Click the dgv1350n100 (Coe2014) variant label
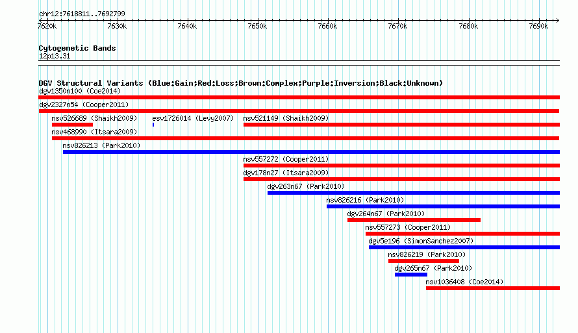Viewport: 578px width, 333px height. [x=80, y=91]
